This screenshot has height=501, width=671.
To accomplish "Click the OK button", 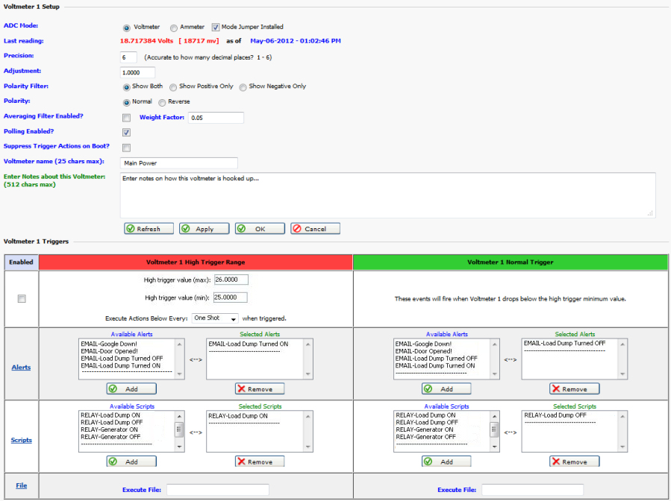I will tap(259, 229).
